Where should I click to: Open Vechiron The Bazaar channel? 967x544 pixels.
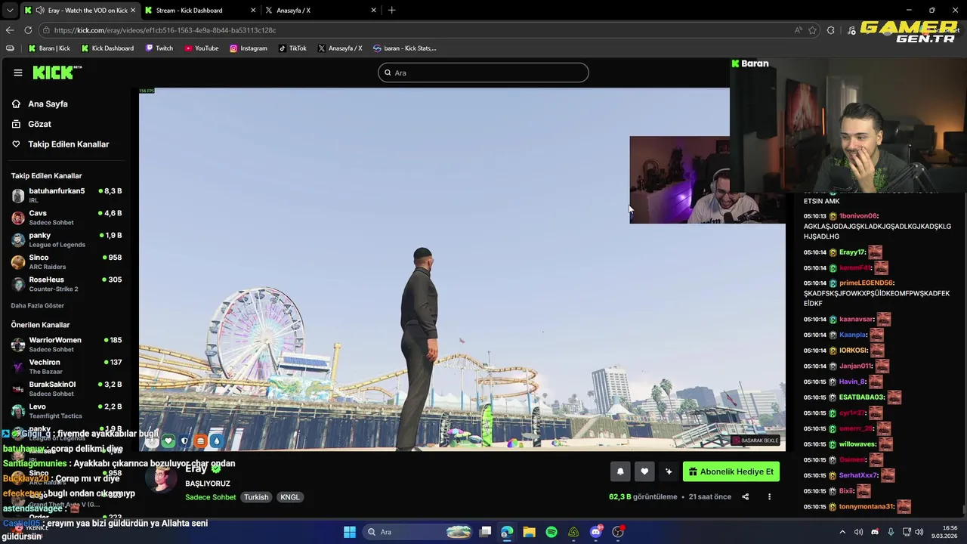(x=66, y=366)
